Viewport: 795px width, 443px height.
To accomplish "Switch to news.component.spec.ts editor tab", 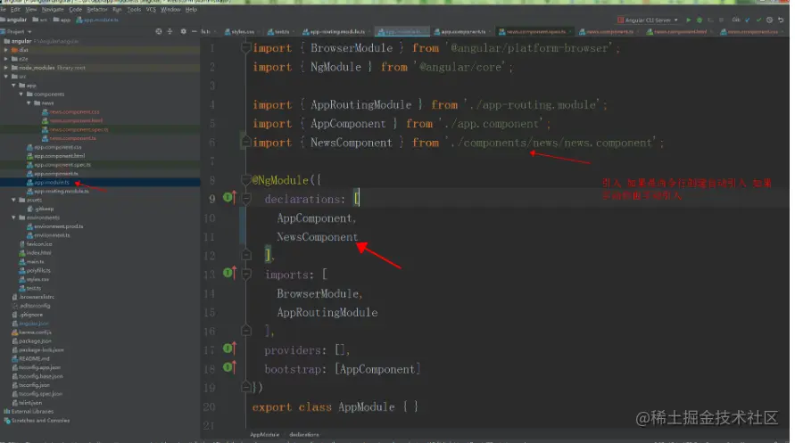I will 534,31.
